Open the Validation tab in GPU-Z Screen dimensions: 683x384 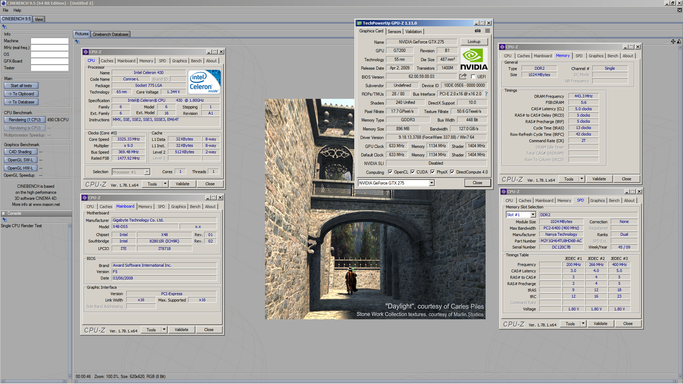pyautogui.click(x=413, y=32)
